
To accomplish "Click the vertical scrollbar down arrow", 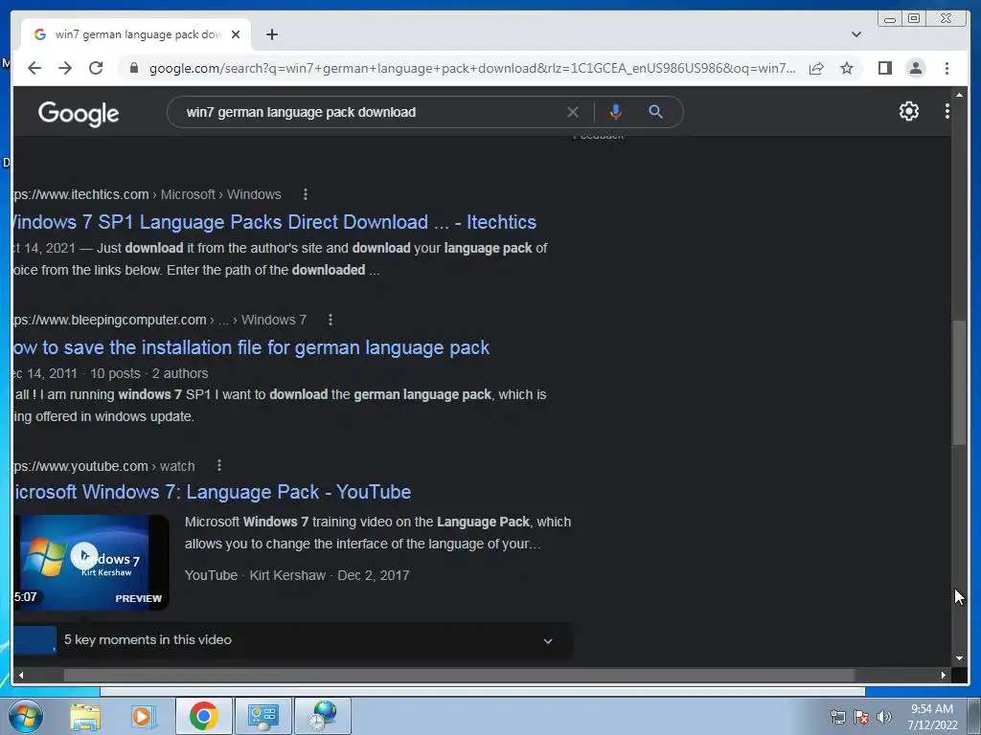I will [x=959, y=658].
